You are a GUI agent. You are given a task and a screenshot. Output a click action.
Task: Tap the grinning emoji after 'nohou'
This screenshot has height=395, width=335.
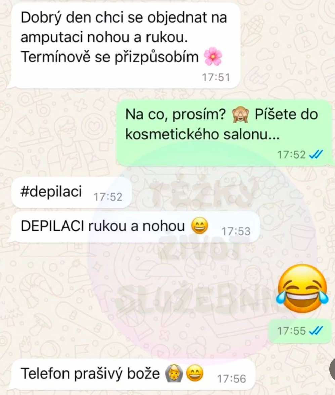pyautogui.click(x=200, y=226)
